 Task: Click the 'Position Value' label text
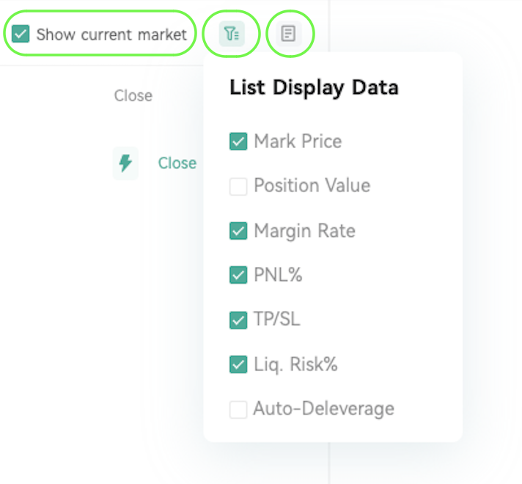click(x=312, y=186)
